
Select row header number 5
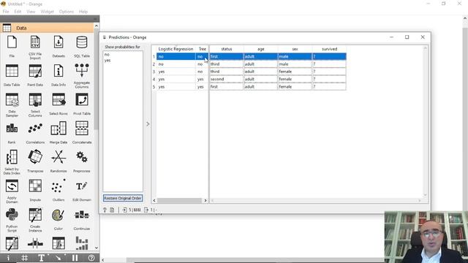coord(154,87)
